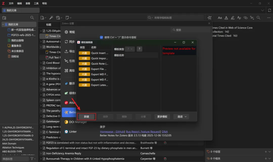The image size is (273, 162).
Task: Click the outline list icon
Action: click(x=252, y=18)
